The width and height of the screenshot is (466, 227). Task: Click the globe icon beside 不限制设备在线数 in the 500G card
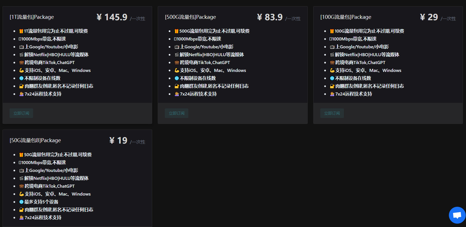pyautogui.click(x=177, y=78)
